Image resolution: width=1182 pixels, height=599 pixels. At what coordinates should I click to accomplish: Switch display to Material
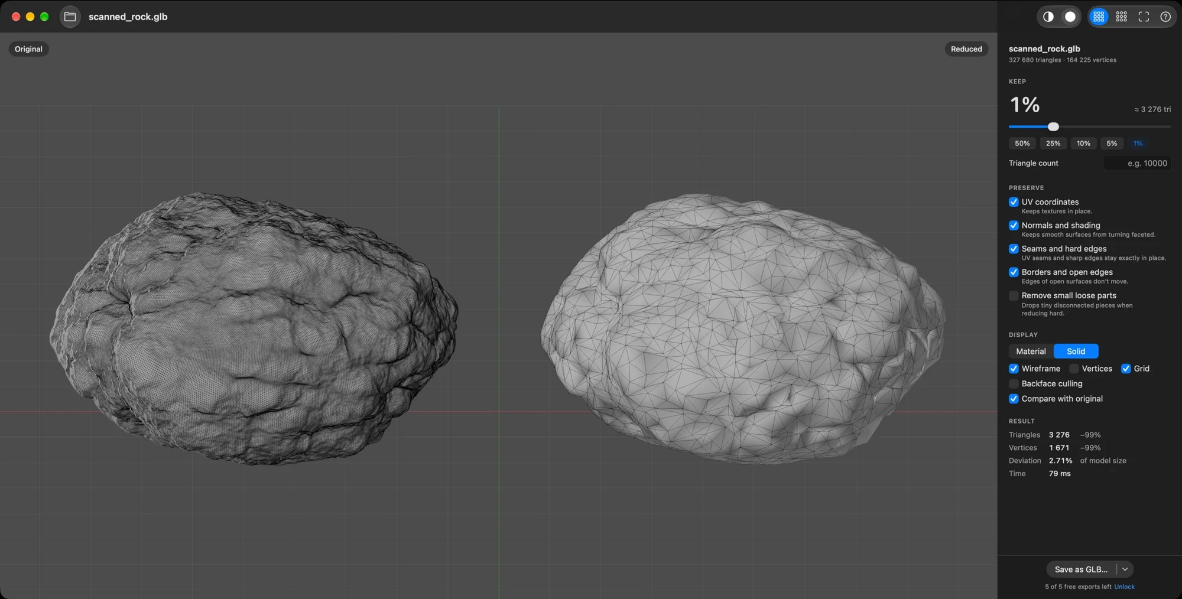(1031, 351)
